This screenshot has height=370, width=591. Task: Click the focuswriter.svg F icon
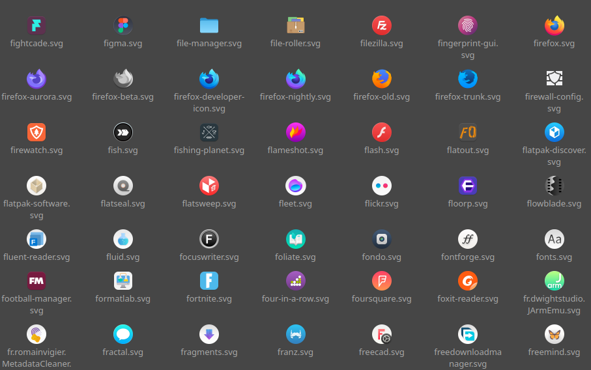point(209,239)
